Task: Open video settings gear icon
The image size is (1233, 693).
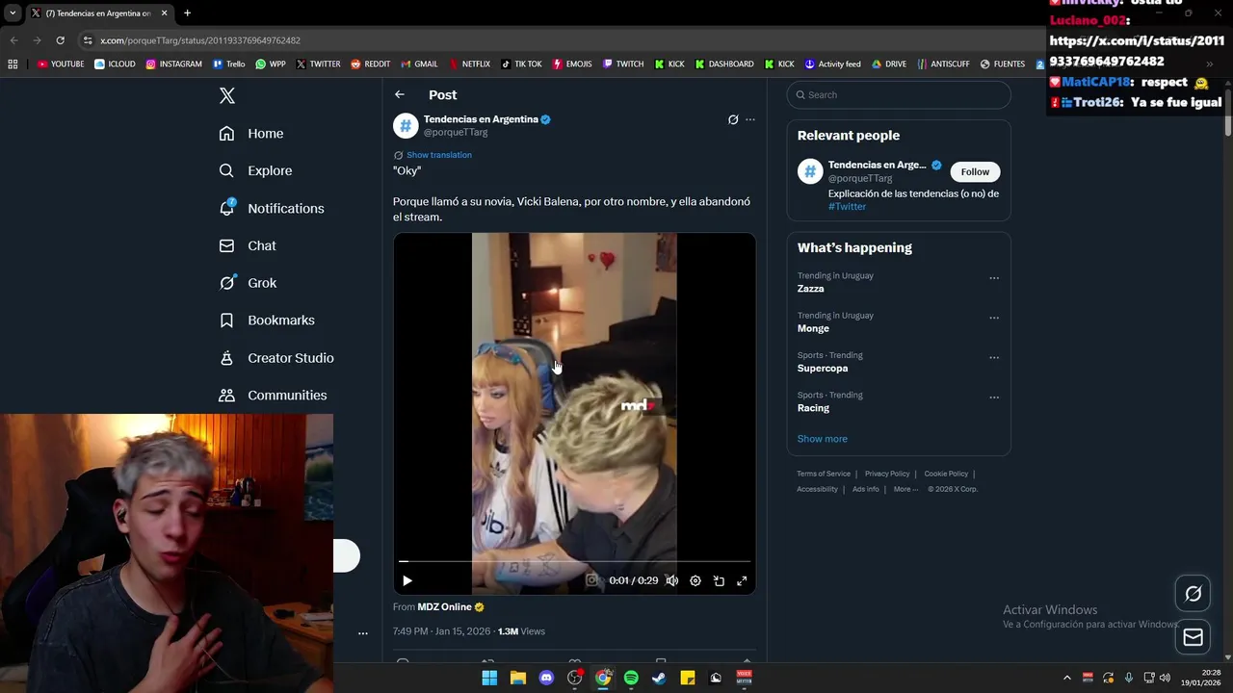Action: (x=695, y=580)
